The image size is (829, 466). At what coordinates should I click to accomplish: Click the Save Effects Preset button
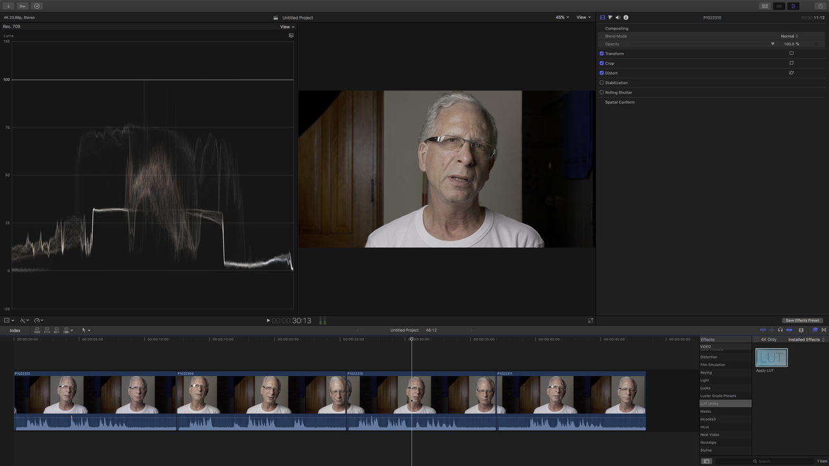click(x=802, y=320)
